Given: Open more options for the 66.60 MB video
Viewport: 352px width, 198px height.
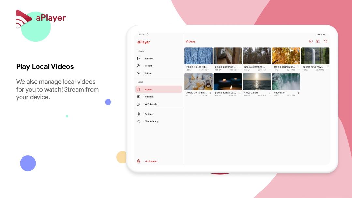Looking at the screenshot, I should coord(269,67).
